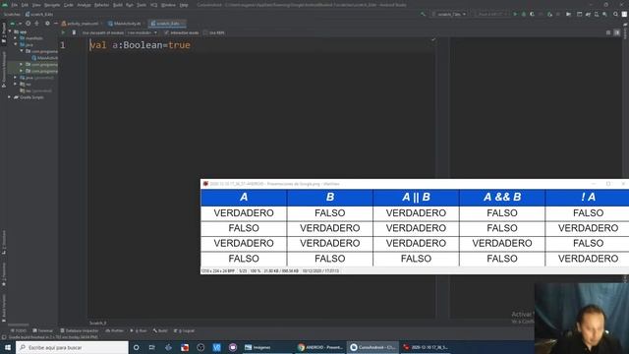Select the scratch_8.kts editor tab

coord(166,24)
